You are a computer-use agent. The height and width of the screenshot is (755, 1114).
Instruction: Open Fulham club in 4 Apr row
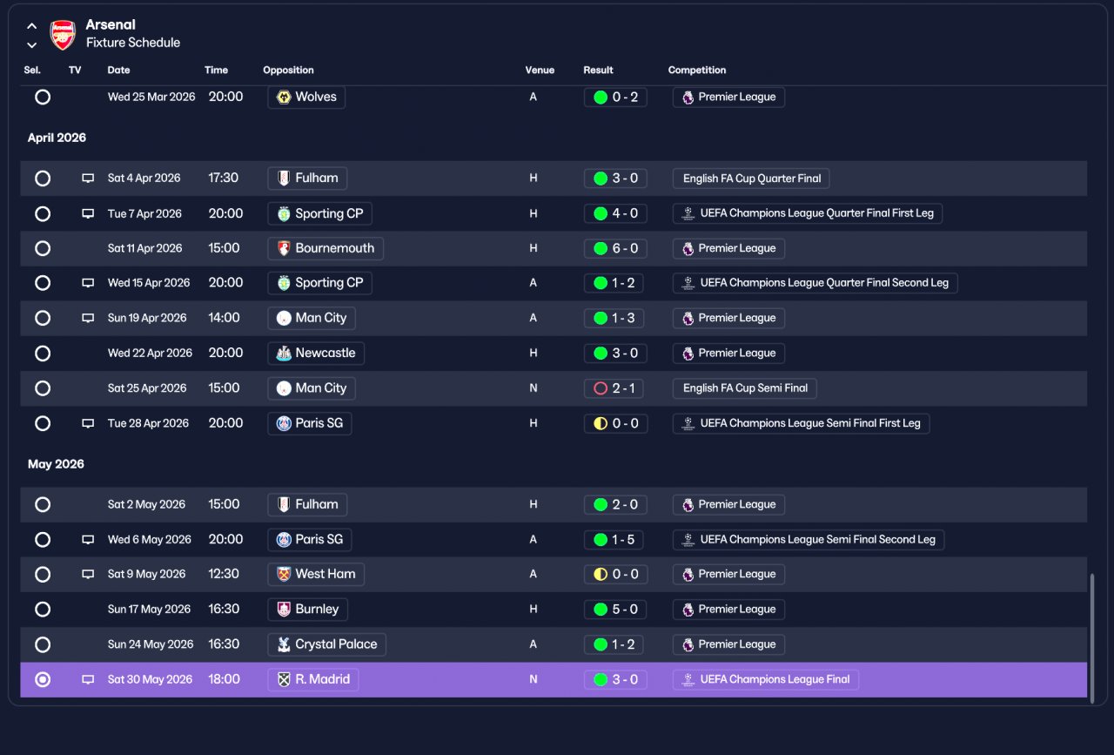click(x=307, y=179)
